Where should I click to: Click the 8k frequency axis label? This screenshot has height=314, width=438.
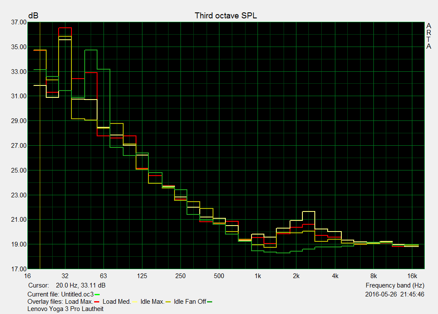coord(374,276)
